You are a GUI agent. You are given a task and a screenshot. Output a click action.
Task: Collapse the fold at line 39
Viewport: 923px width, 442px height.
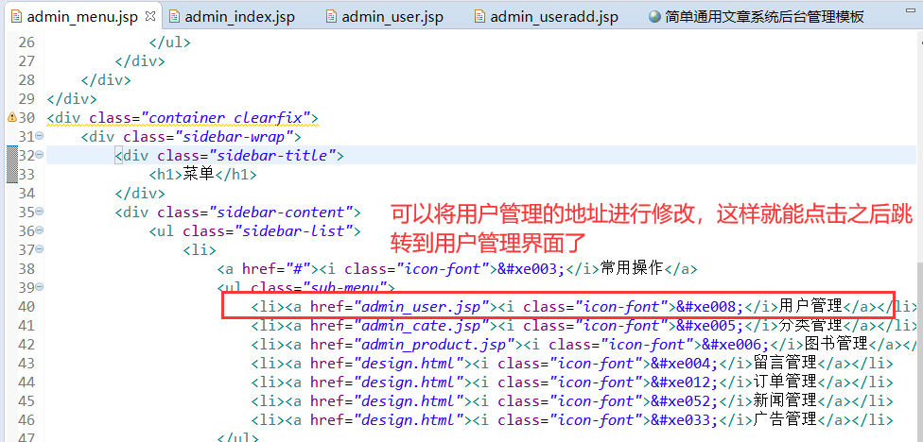40,287
